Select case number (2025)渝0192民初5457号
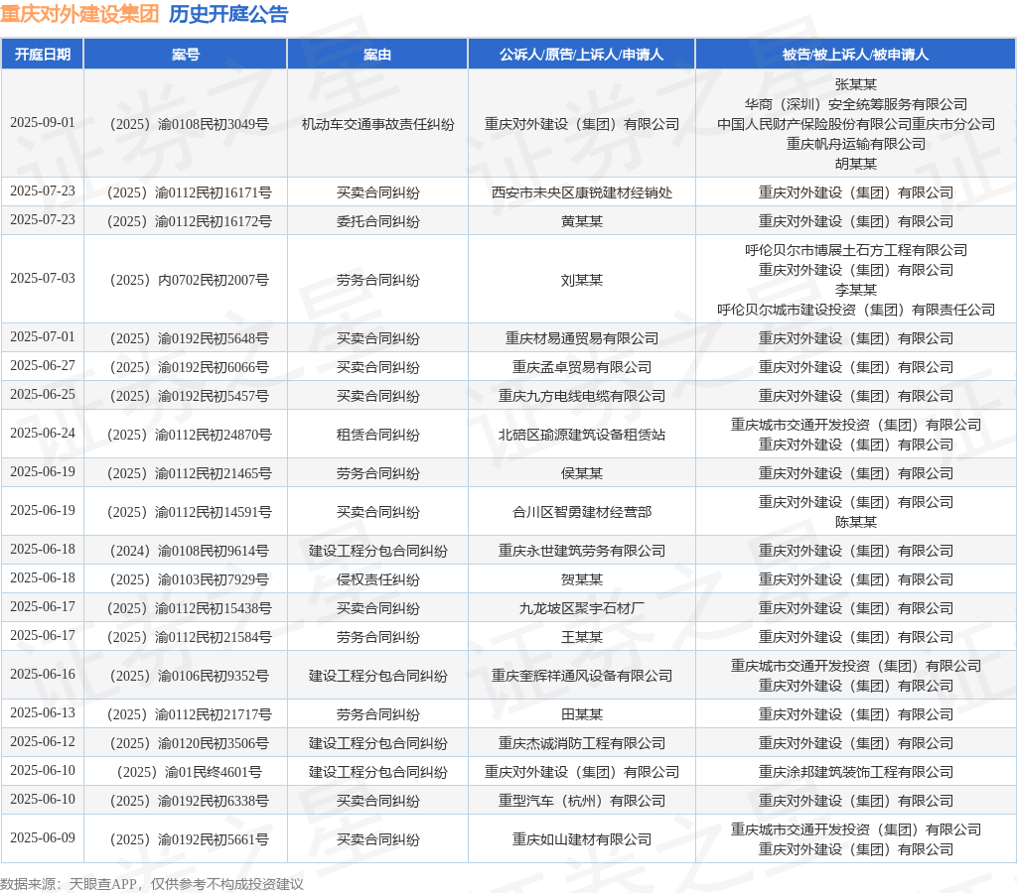1017x893 pixels. pyautogui.click(x=189, y=396)
